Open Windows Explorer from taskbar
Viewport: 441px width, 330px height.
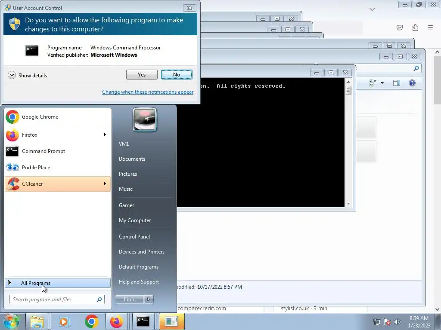[37, 321]
